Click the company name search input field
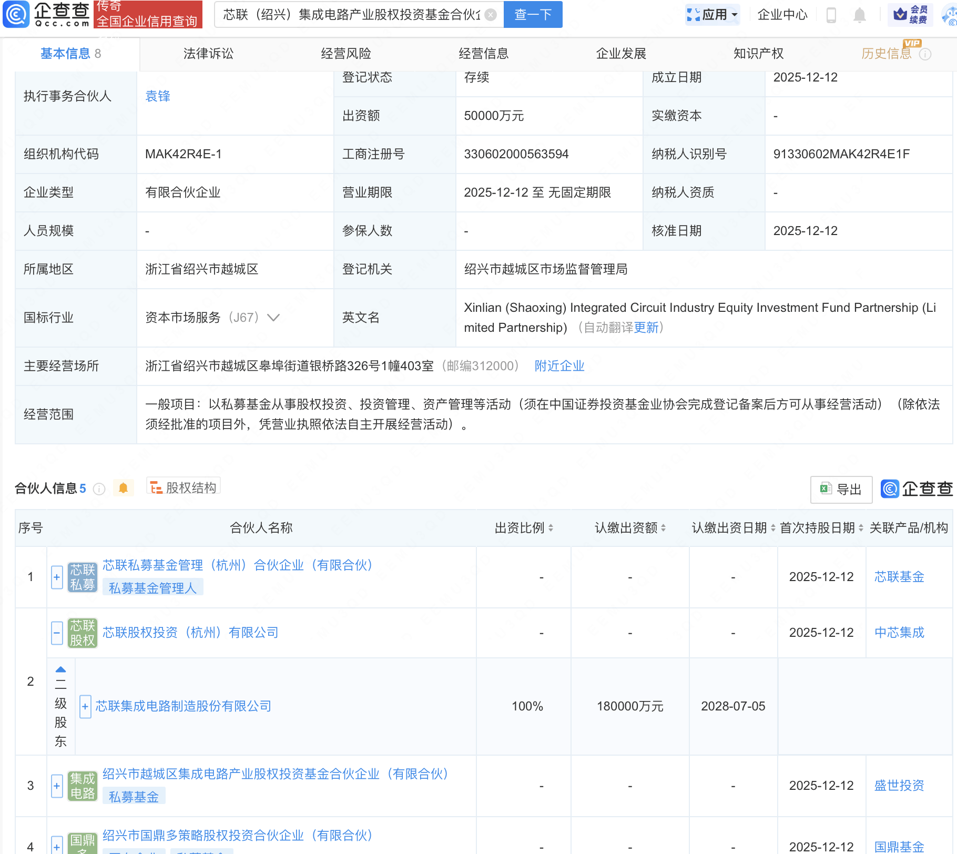Image resolution: width=957 pixels, height=854 pixels. tap(351, 15)
